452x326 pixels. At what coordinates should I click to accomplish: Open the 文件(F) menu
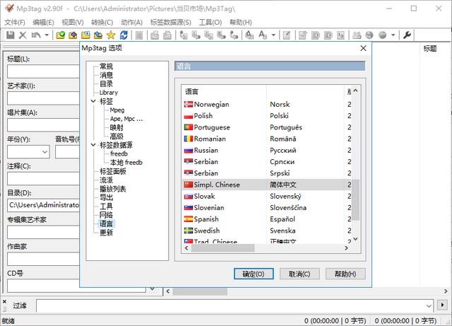coord(15,22)
